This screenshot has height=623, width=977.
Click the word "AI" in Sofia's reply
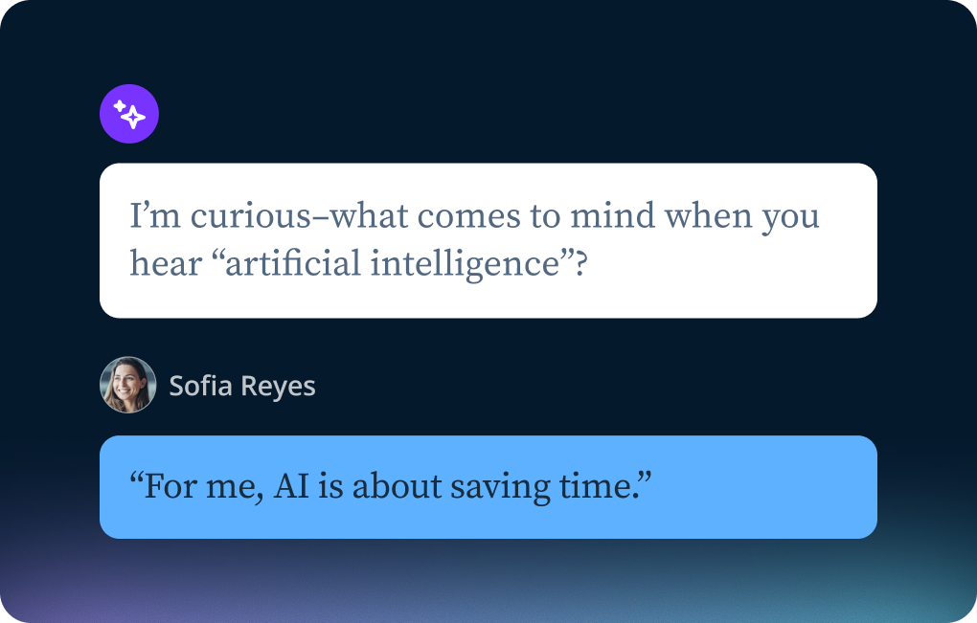(290, 487)
